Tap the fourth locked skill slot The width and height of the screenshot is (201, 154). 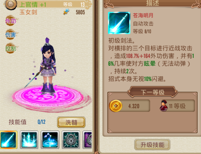(71, 140)
